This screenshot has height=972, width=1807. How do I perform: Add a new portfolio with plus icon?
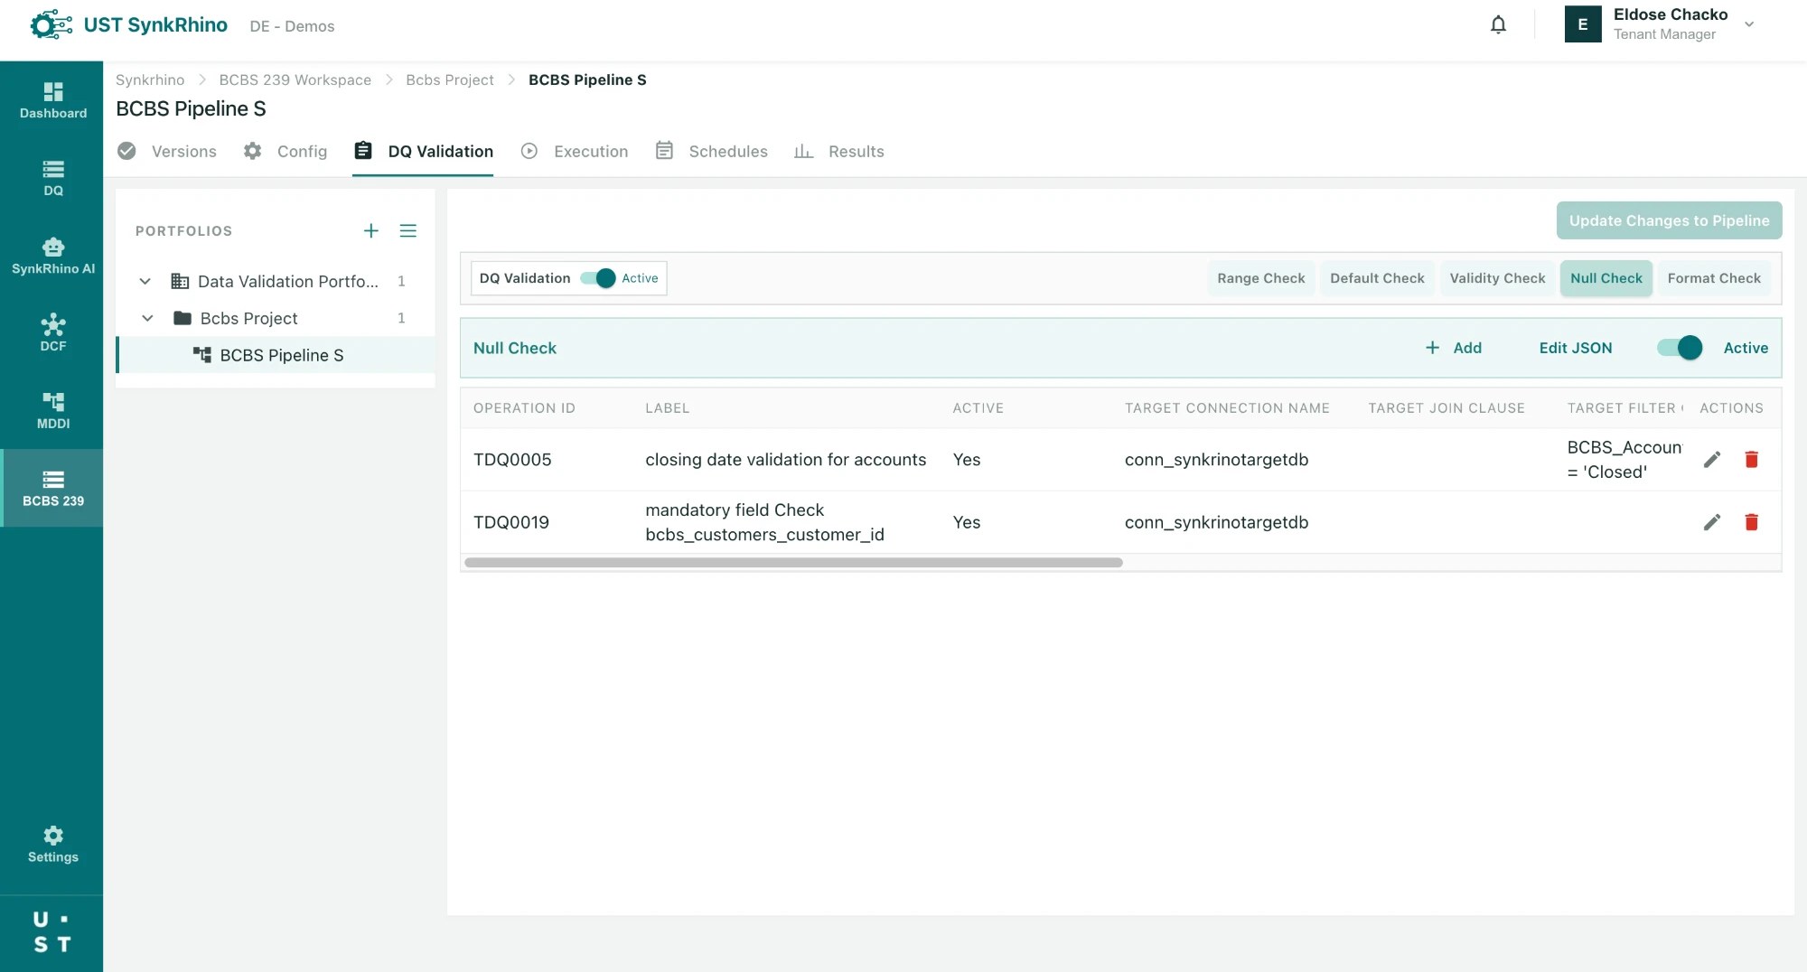point(370,230)
